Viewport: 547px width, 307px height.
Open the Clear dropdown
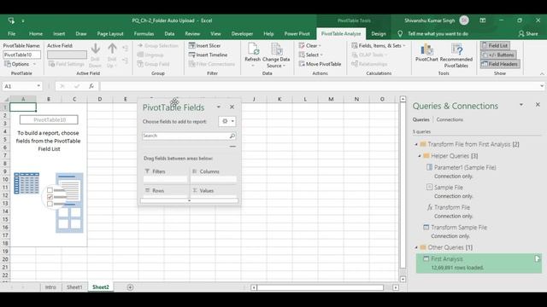[x=309, y=45]
